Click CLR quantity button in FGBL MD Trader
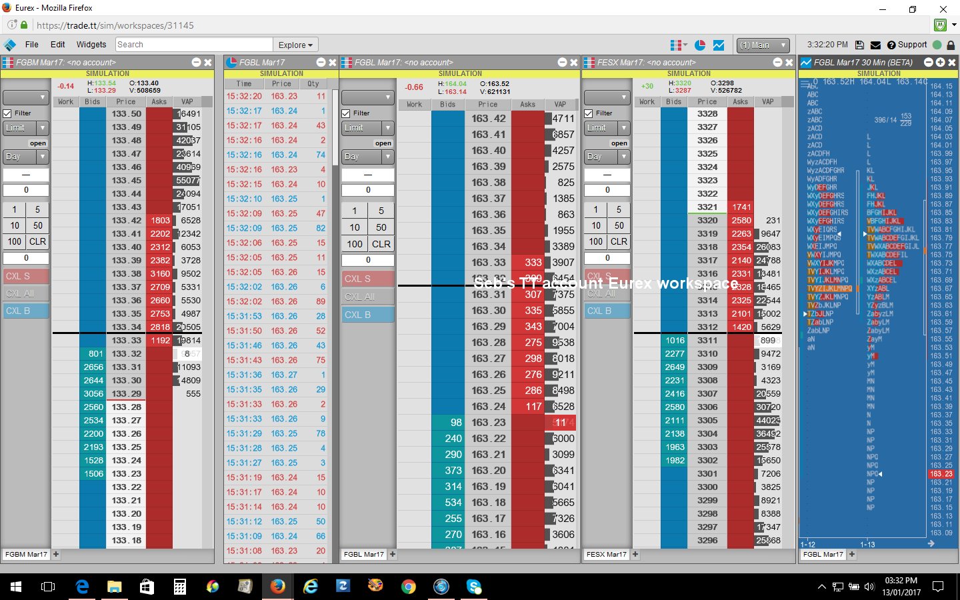Screen dimensions: 960x600 pos(381,244)
